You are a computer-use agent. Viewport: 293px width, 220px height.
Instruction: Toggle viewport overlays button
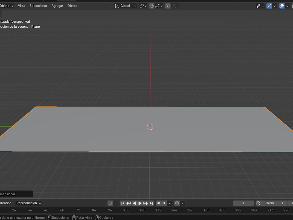[282, 6]
